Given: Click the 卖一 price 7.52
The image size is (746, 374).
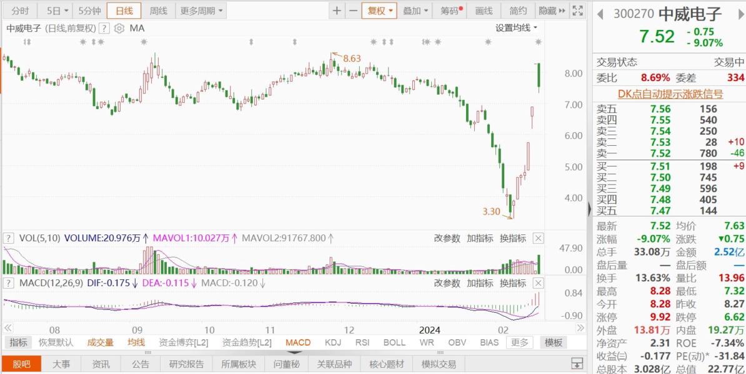Looking at the screenshot, I should coord(660,153).
